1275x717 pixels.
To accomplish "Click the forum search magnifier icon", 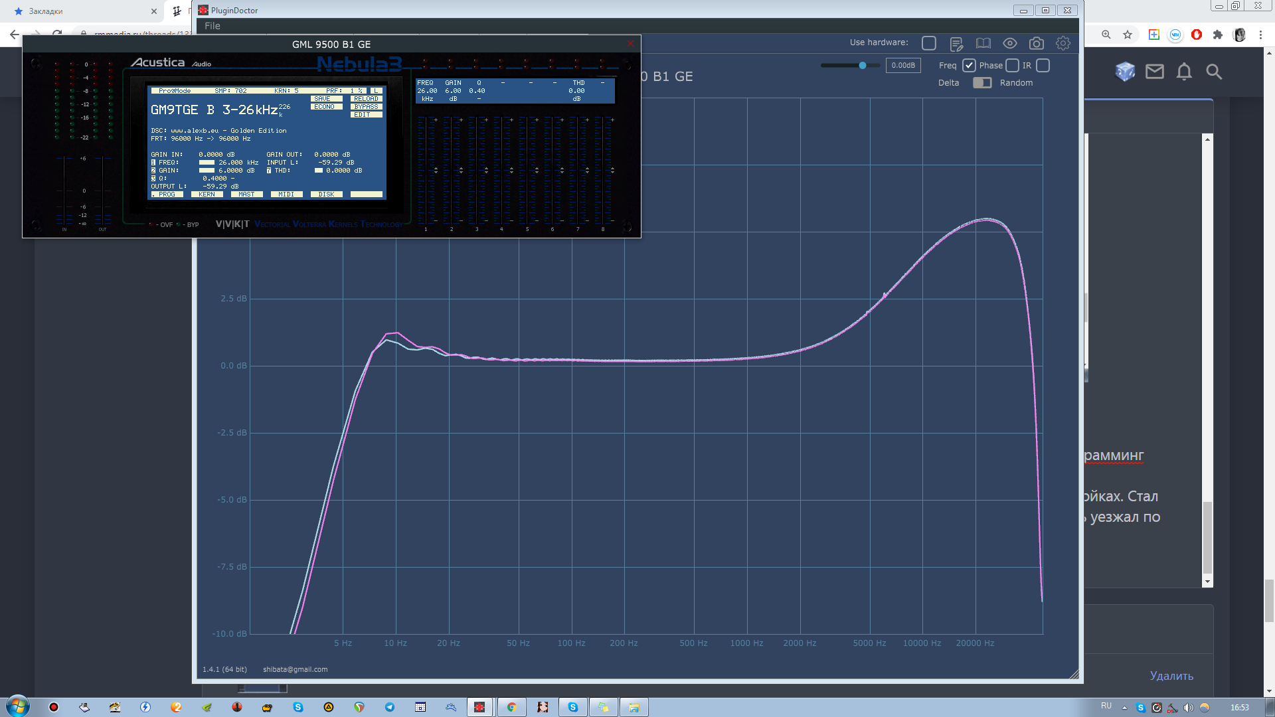I will tap(1213, 72).
